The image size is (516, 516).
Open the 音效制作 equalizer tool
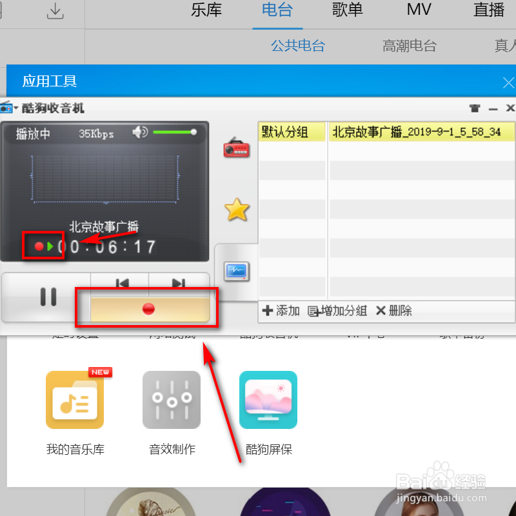(172, 400)
